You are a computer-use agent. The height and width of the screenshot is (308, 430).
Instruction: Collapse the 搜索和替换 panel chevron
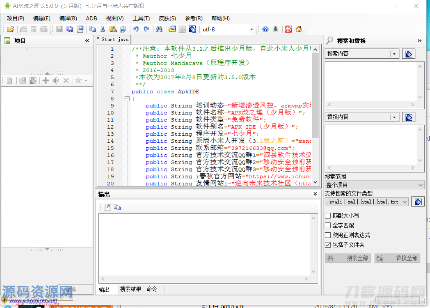pos(420,41)
